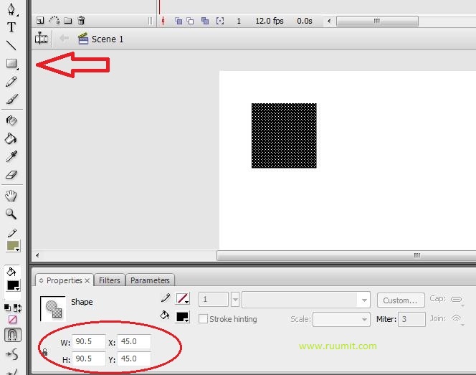Click timeline scroll left arrow
This screenshot has width=476, height=375.
coord(329,22)
